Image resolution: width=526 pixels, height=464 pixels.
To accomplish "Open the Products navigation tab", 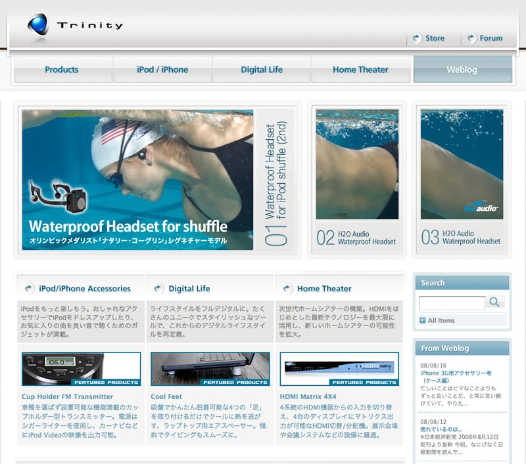I will tap(62, 70).
